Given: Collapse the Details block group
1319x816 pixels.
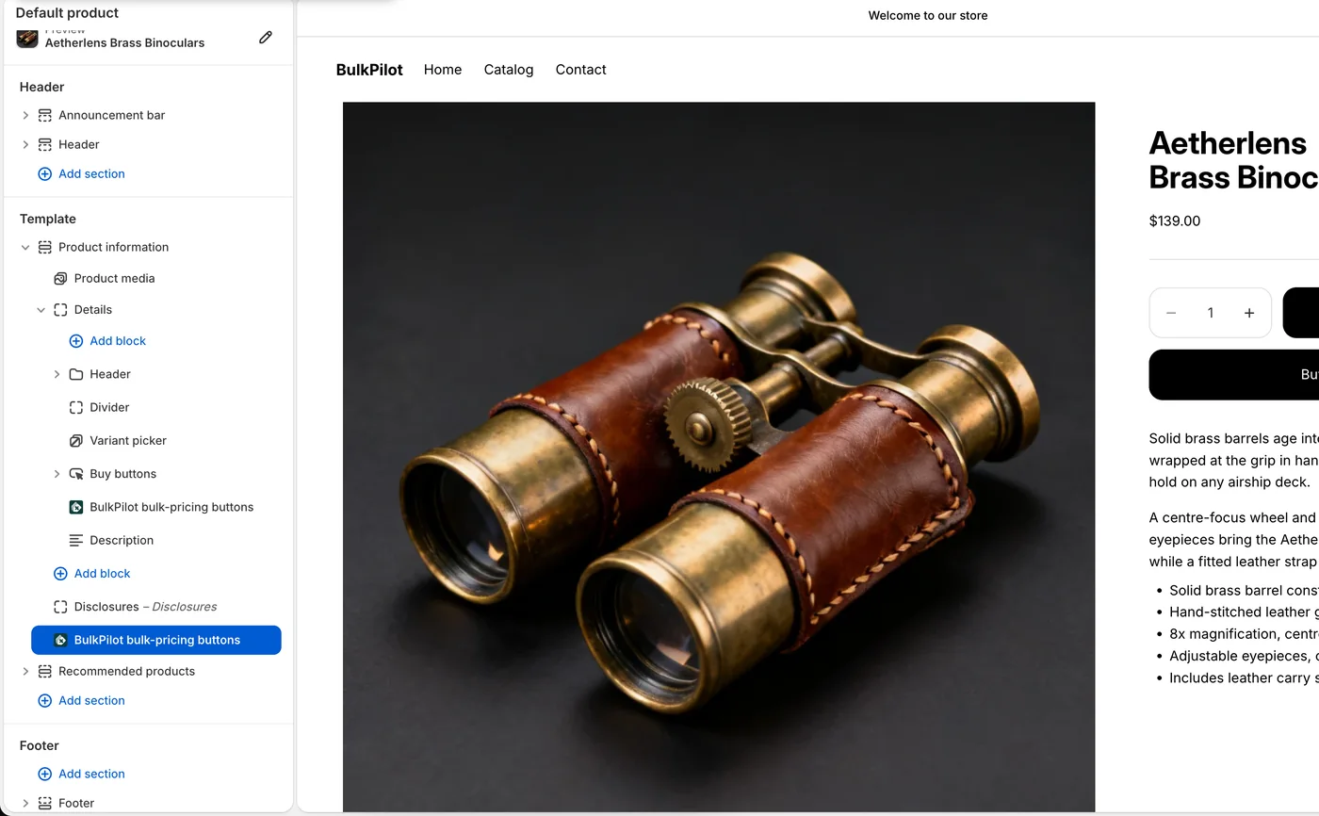Looking at the screenshot, I should click(x=41, y=309).
